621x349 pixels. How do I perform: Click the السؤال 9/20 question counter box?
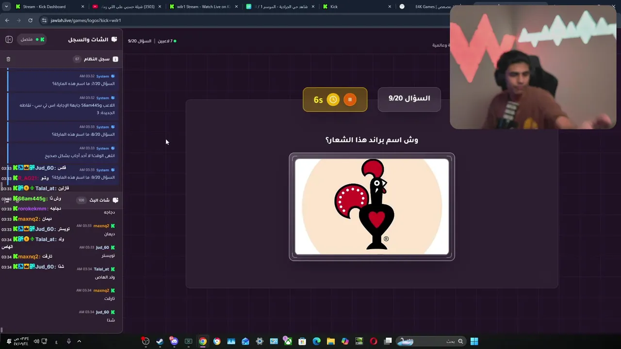coord(409,99)
